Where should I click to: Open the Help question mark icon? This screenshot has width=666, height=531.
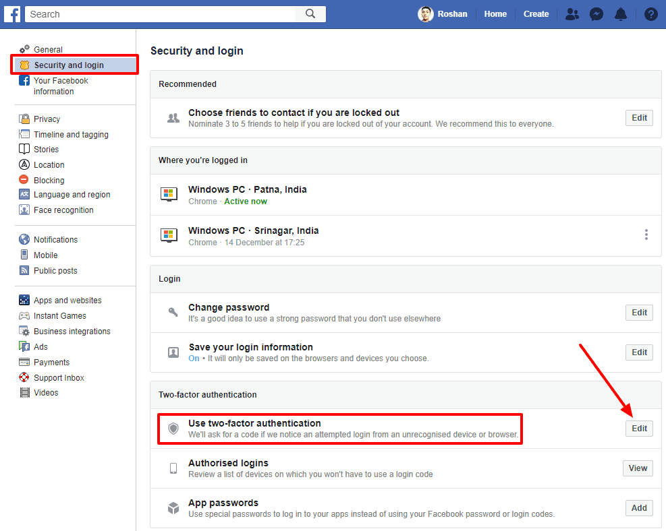pyautogui.click(x=650, y=14)
